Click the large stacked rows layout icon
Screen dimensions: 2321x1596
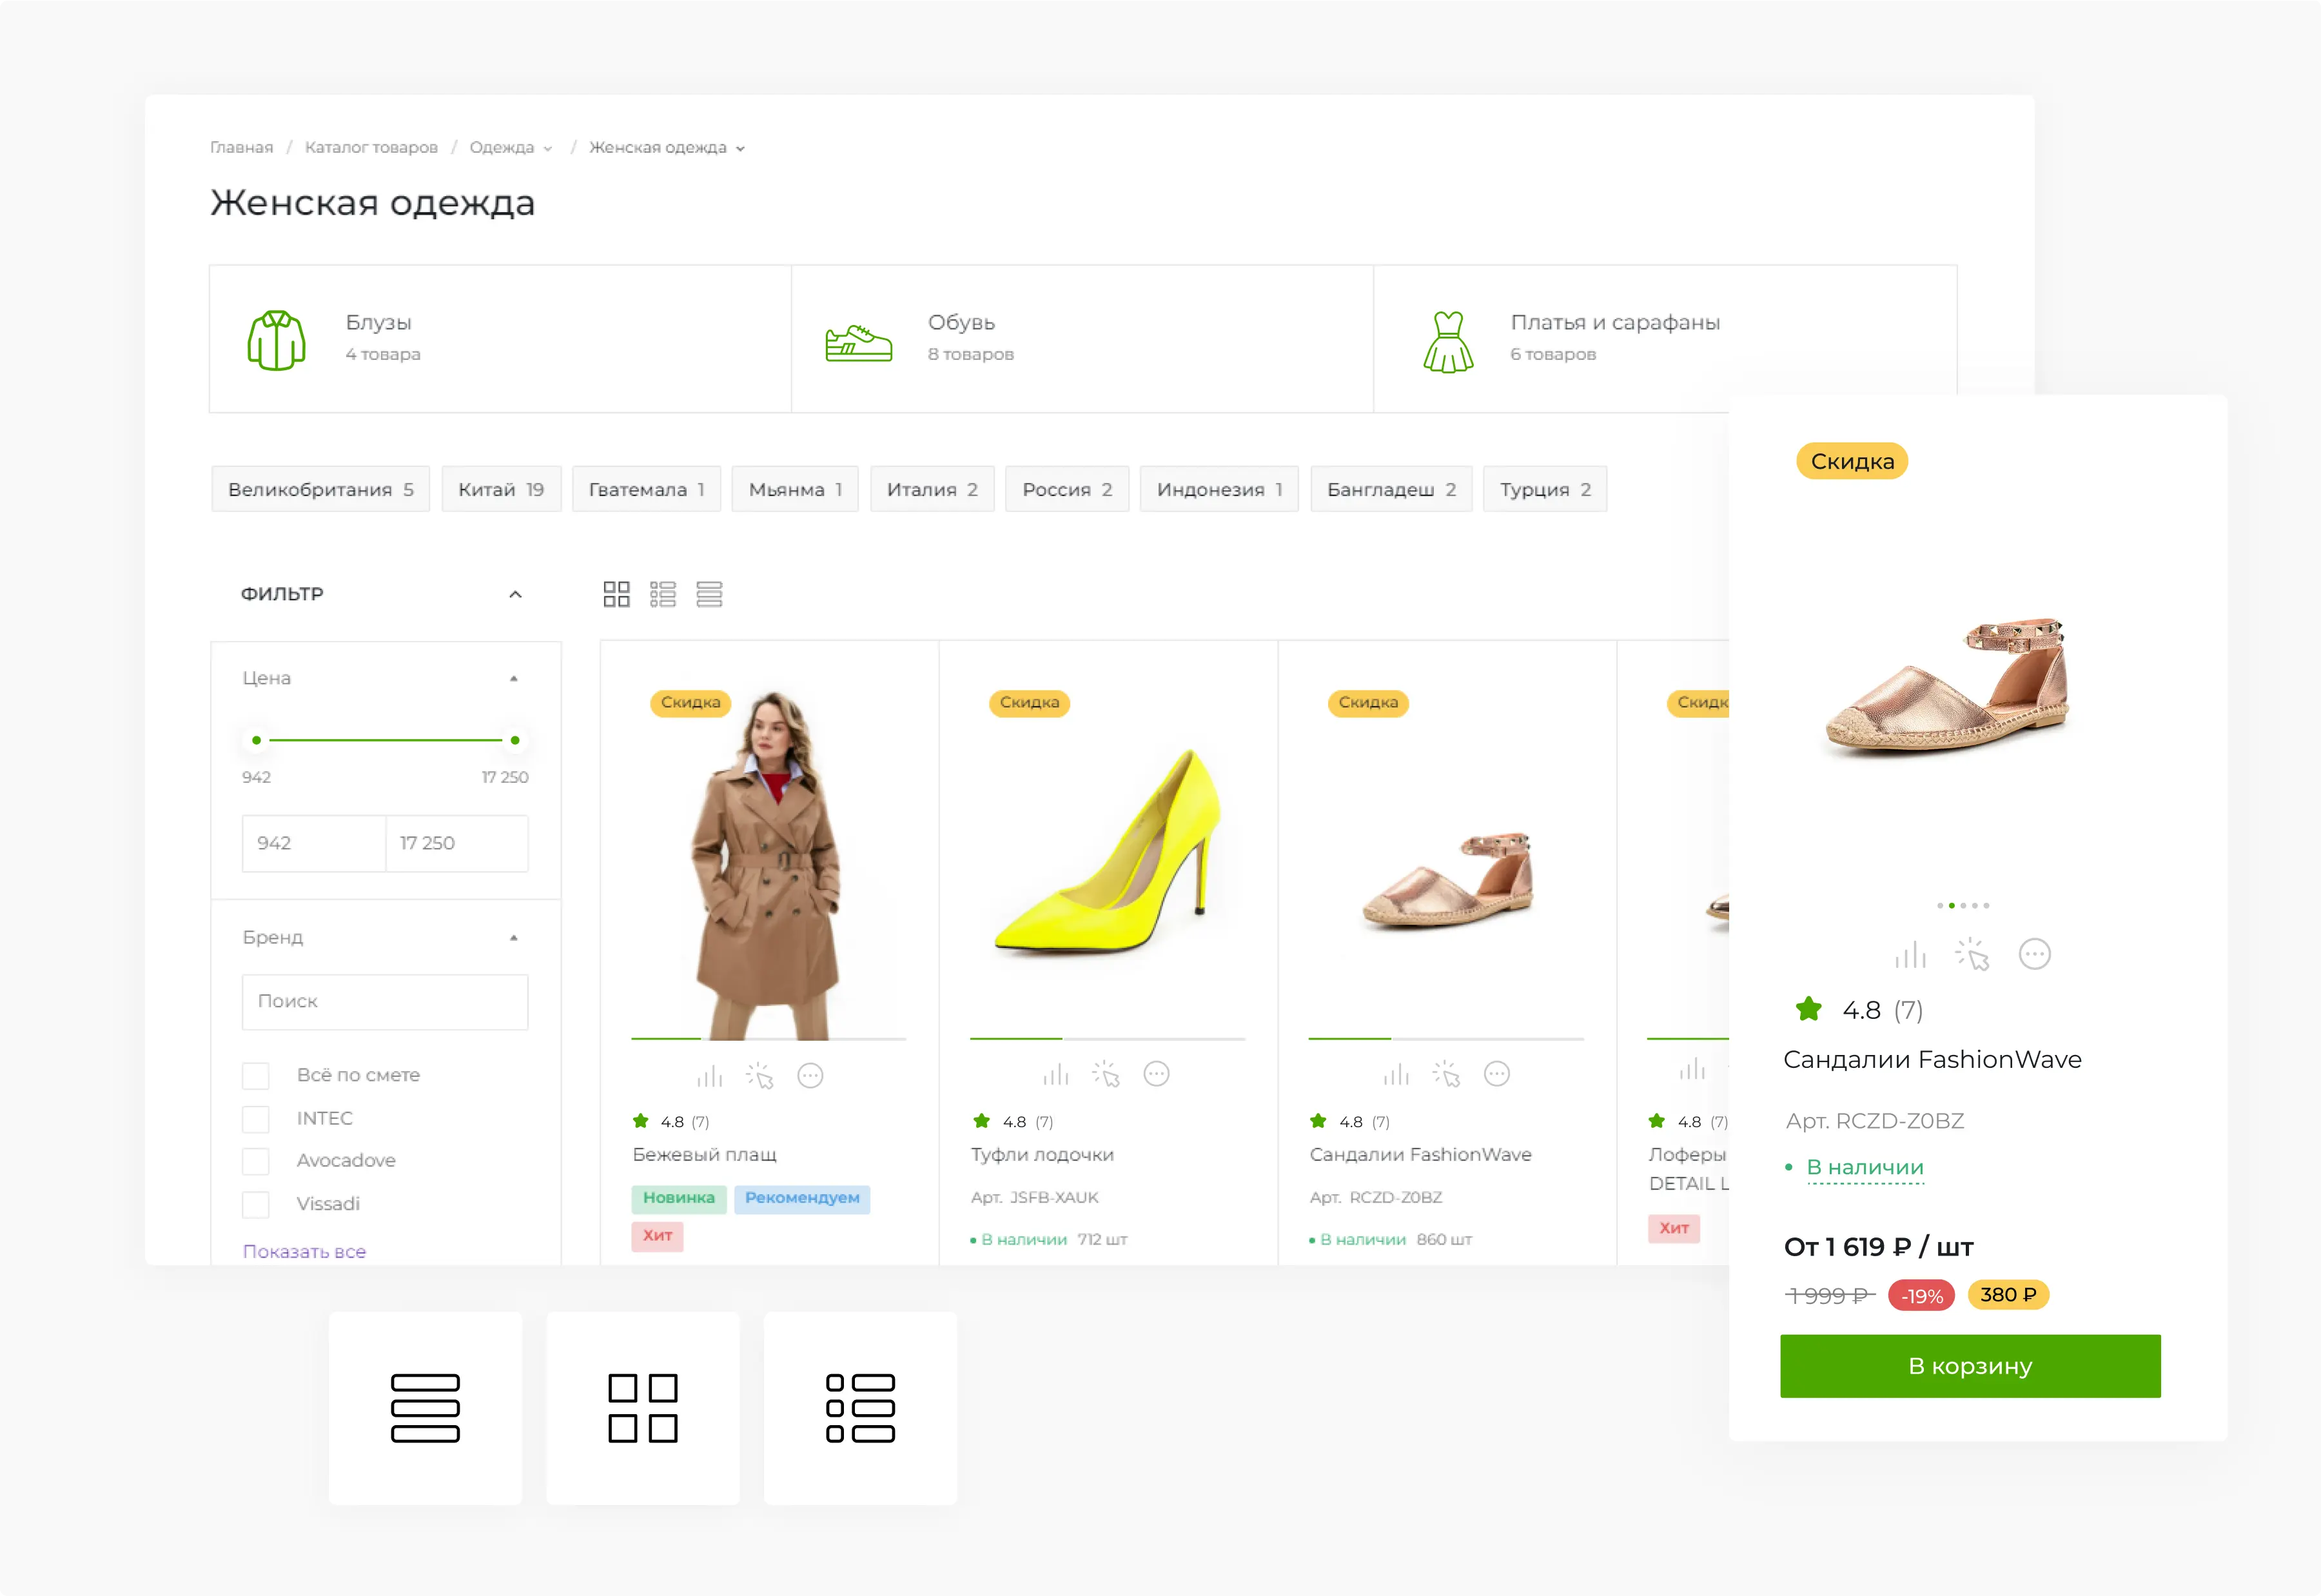(425, 1408)
